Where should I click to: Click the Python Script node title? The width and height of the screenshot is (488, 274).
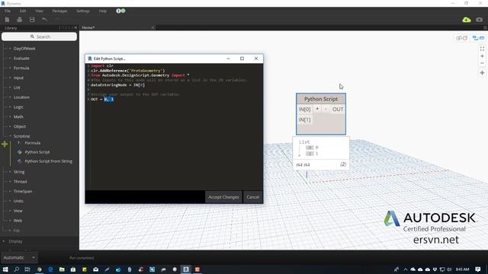(321, 99)
